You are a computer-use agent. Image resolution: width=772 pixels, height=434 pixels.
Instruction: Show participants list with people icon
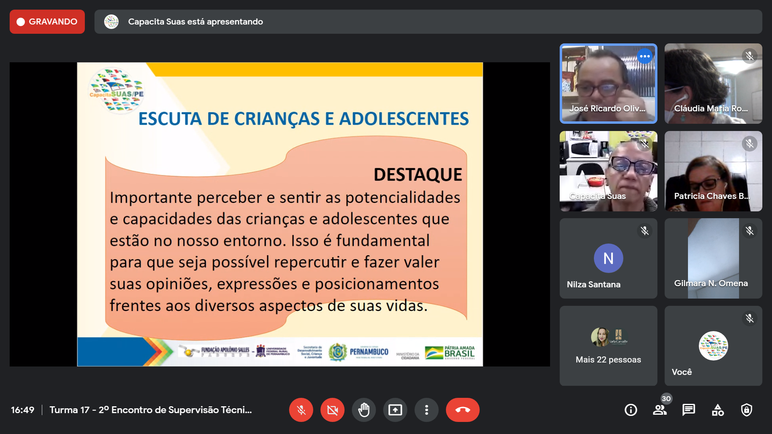tap(659, 410)
